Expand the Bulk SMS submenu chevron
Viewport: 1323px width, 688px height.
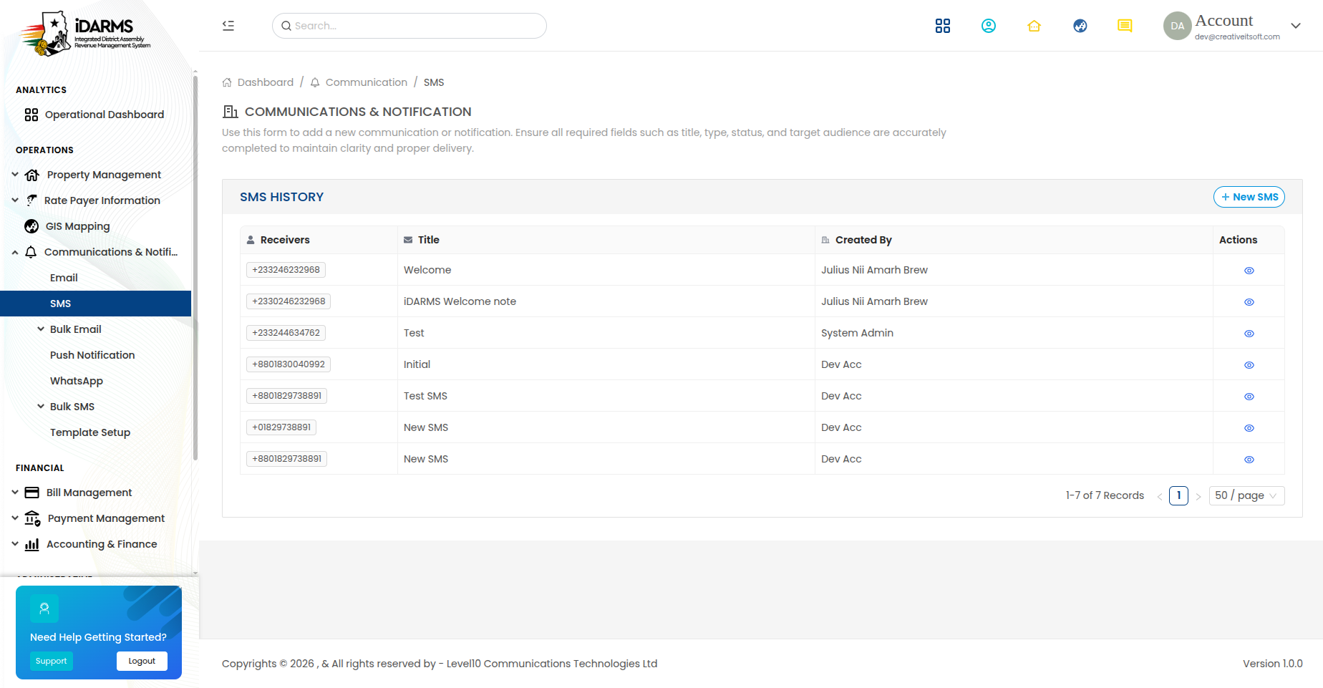[x=41, y=407]
